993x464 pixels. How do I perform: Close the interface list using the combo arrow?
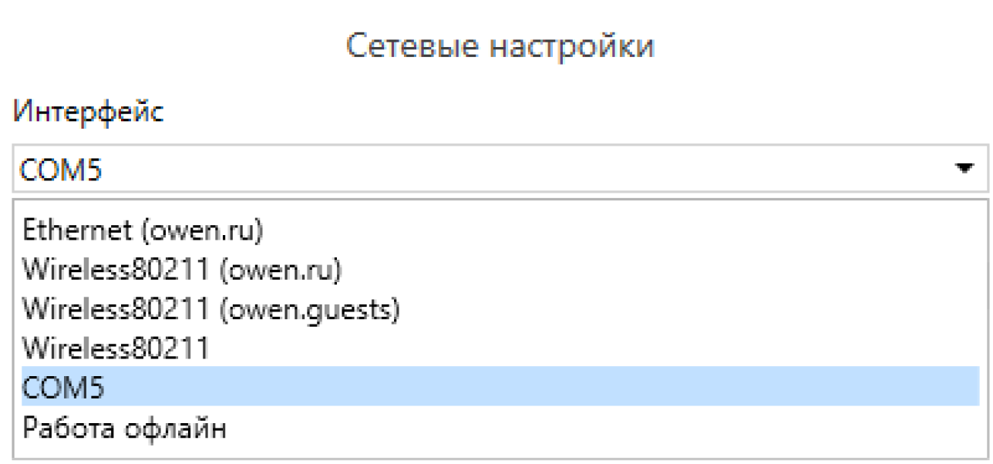[x=964, y=168]
